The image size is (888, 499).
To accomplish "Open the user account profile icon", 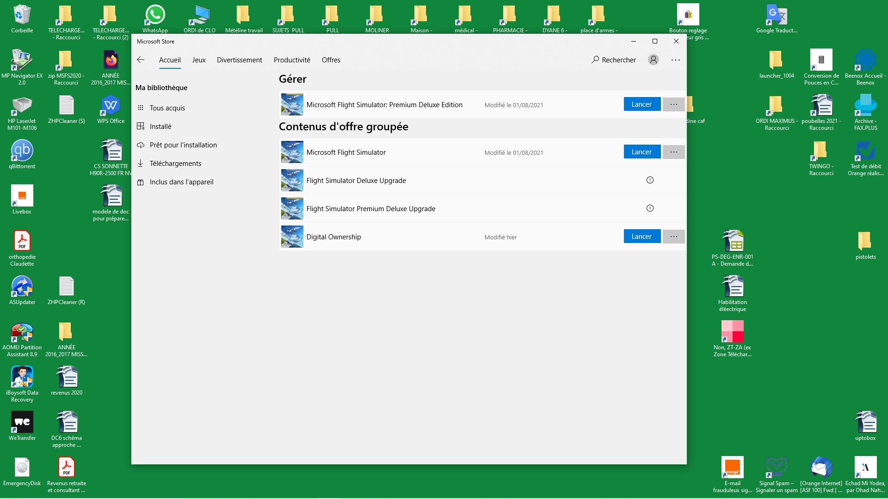I will click(653, 60).
